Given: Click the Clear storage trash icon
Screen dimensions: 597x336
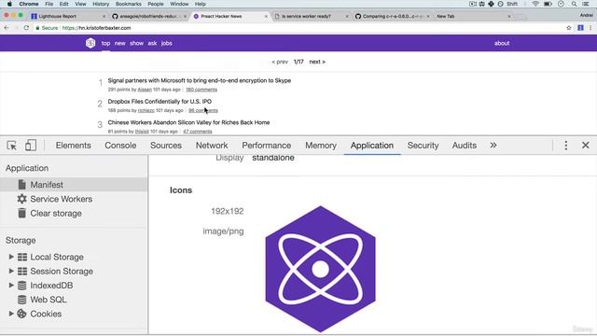Looking at the screenshot, I should pyautogui.click(x=22, y=213).
